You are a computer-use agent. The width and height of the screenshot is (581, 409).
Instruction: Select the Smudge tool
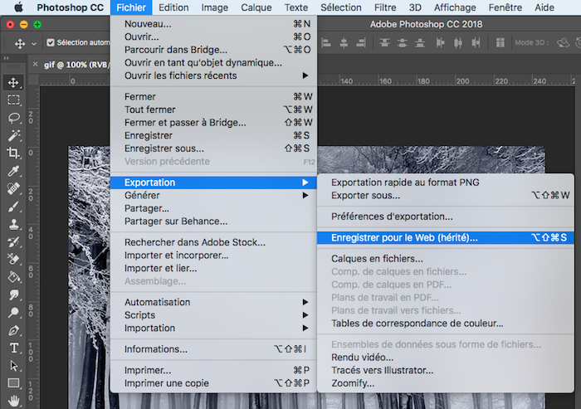click(x=14, y=295)
